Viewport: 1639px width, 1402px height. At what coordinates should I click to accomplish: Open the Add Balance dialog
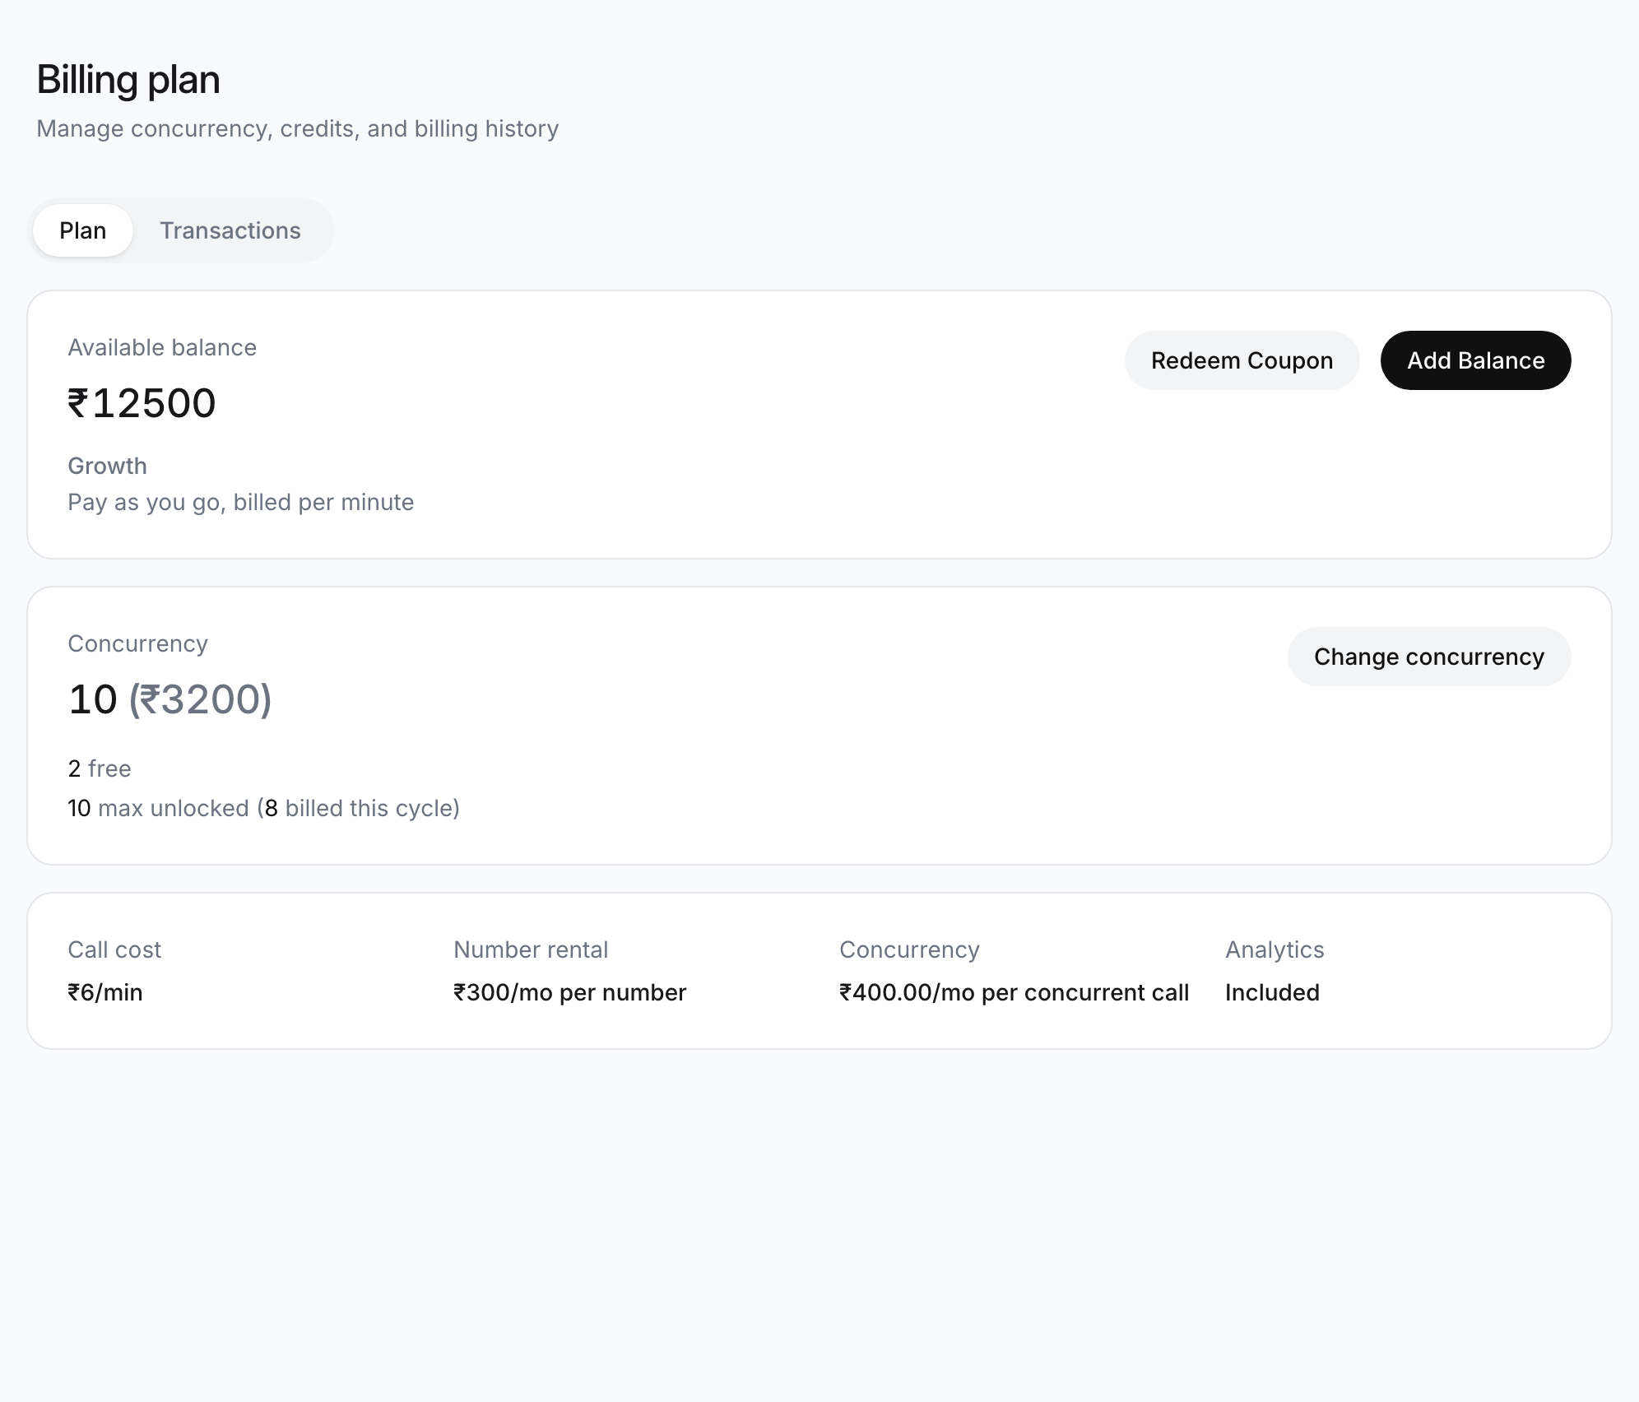click(x=1475, y=360)
